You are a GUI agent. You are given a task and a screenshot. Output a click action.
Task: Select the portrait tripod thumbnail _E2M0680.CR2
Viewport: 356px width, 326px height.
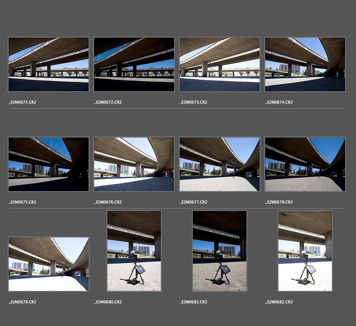coord(134,251)
